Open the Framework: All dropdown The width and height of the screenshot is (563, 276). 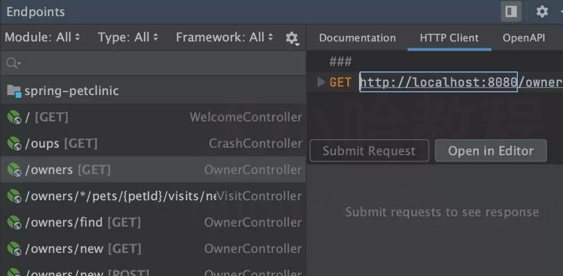point(224,37)
